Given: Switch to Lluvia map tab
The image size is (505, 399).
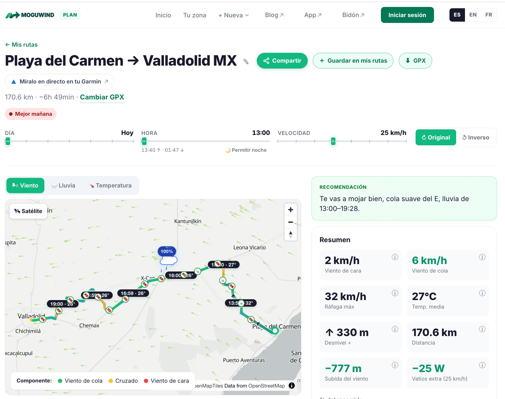Looking at the screenshot, I should coord(64,185).
